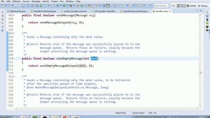Click the Android Virtual Device Manager icon
Viewport: 210px width, 118px height.
click(x=41, y=6)
